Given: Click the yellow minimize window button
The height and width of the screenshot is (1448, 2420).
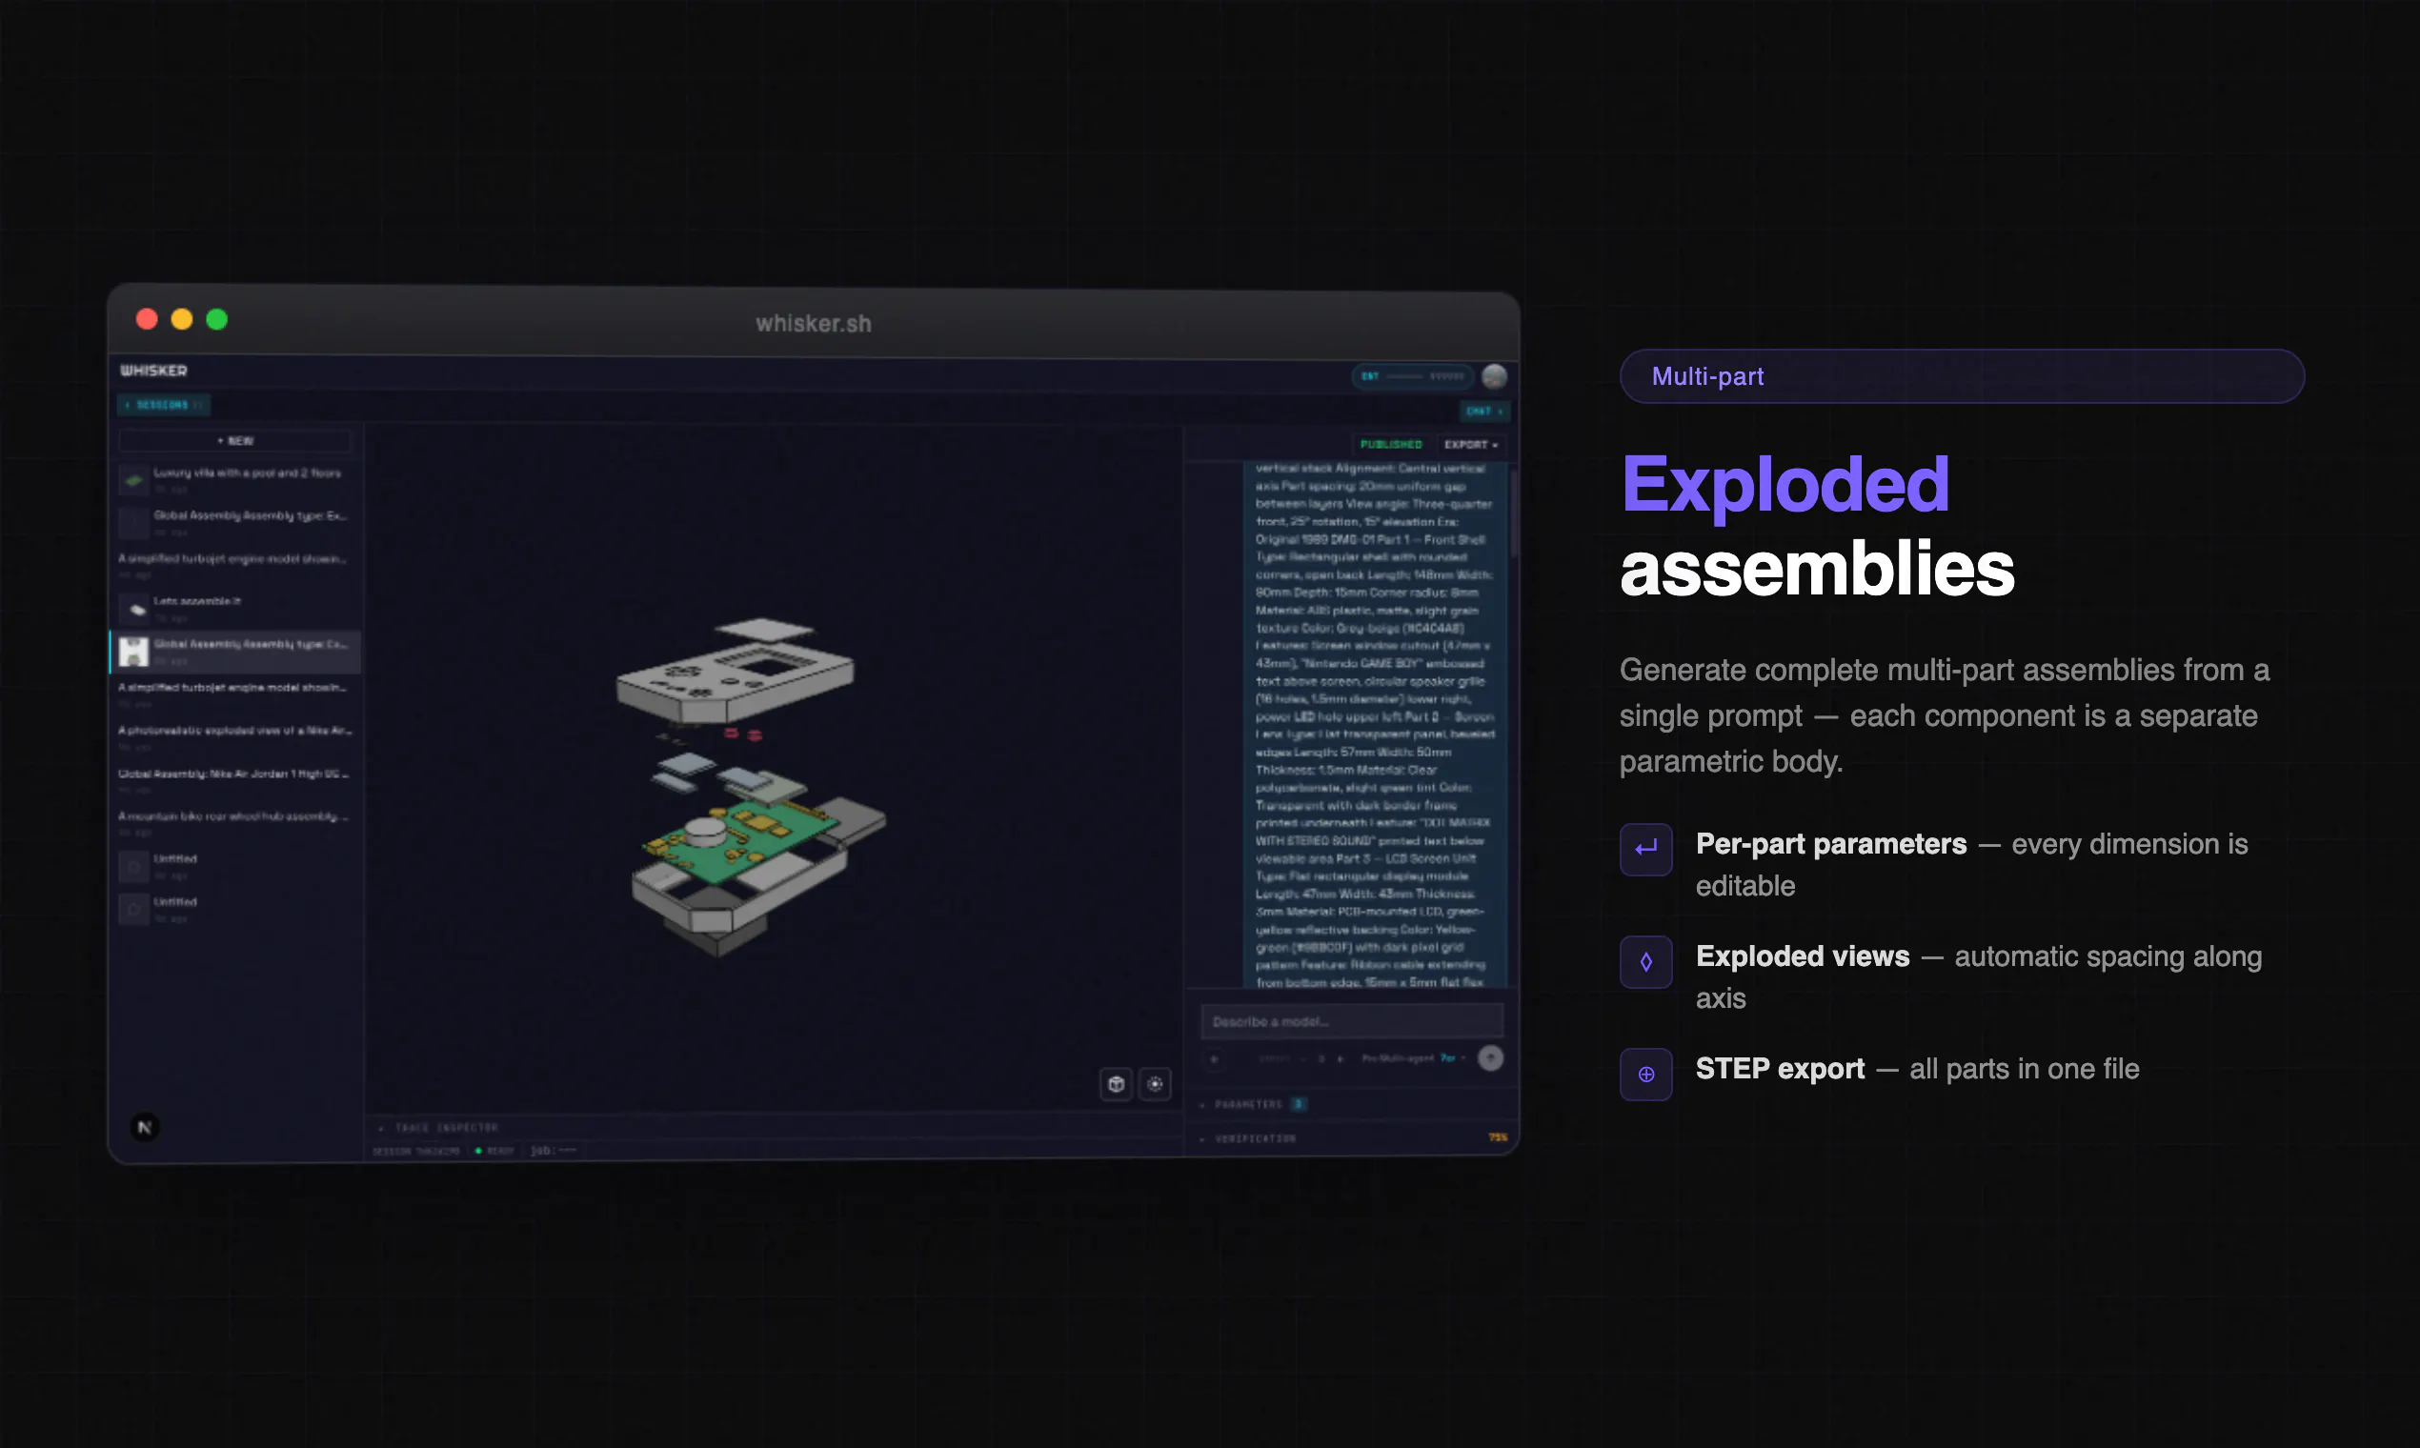Looking at the screenshot, I should click(x=181, y=319).
